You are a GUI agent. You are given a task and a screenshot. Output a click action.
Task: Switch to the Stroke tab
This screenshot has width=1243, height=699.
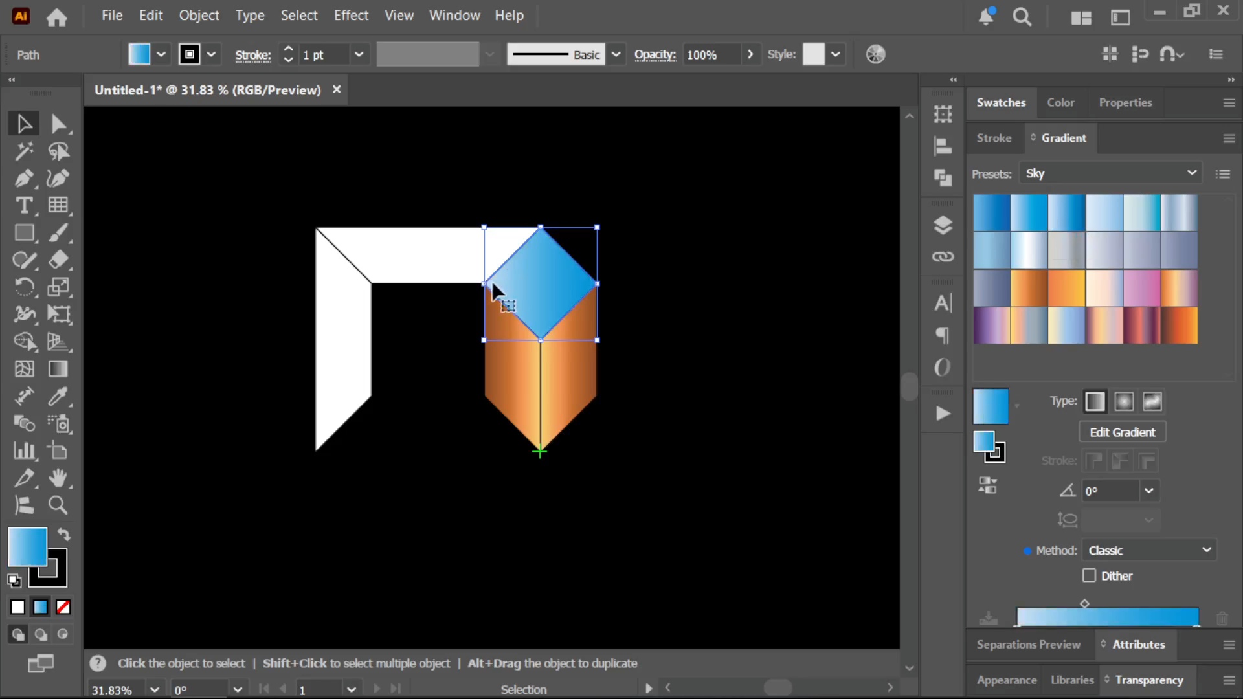[994, 138]
